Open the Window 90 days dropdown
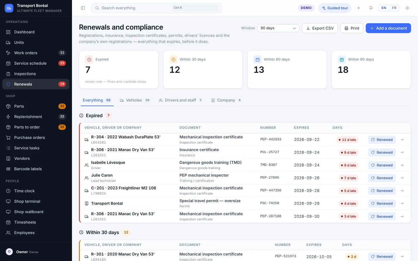 [x=278, y=28]
